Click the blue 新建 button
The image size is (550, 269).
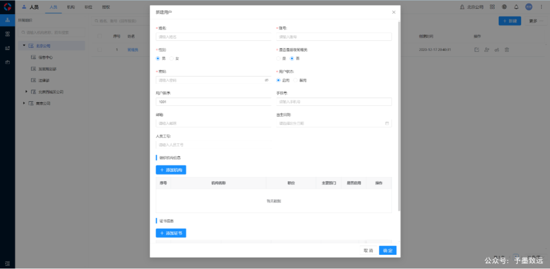click(510, 21)
